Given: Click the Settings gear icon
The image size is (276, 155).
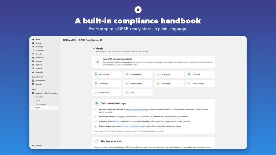Looking at the screenshot, I should (x=33, y=145).
